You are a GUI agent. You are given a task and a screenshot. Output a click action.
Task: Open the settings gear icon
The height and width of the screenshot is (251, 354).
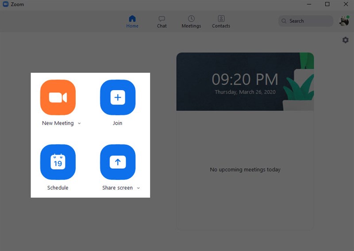pyautogui.click(x=345, y=40)
